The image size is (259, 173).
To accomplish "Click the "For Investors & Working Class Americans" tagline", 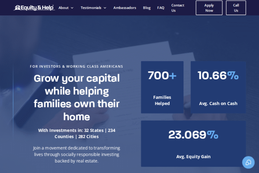I will (x=77, y=67).
